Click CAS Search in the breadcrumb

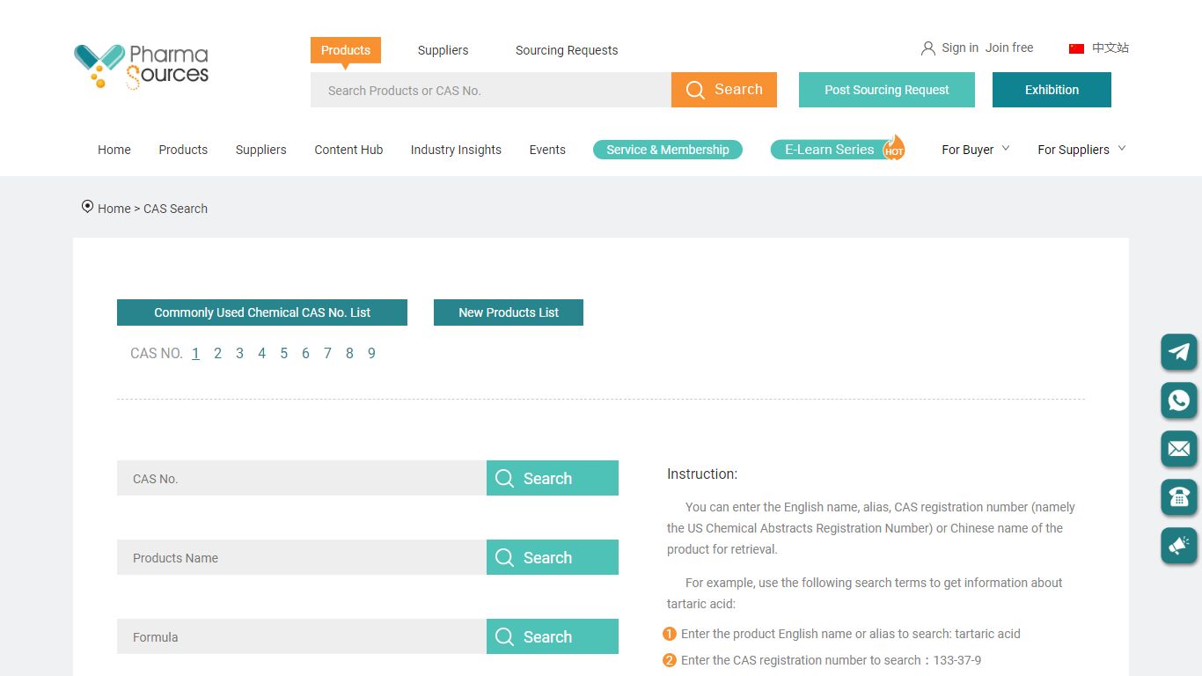[x=176, y=209]
